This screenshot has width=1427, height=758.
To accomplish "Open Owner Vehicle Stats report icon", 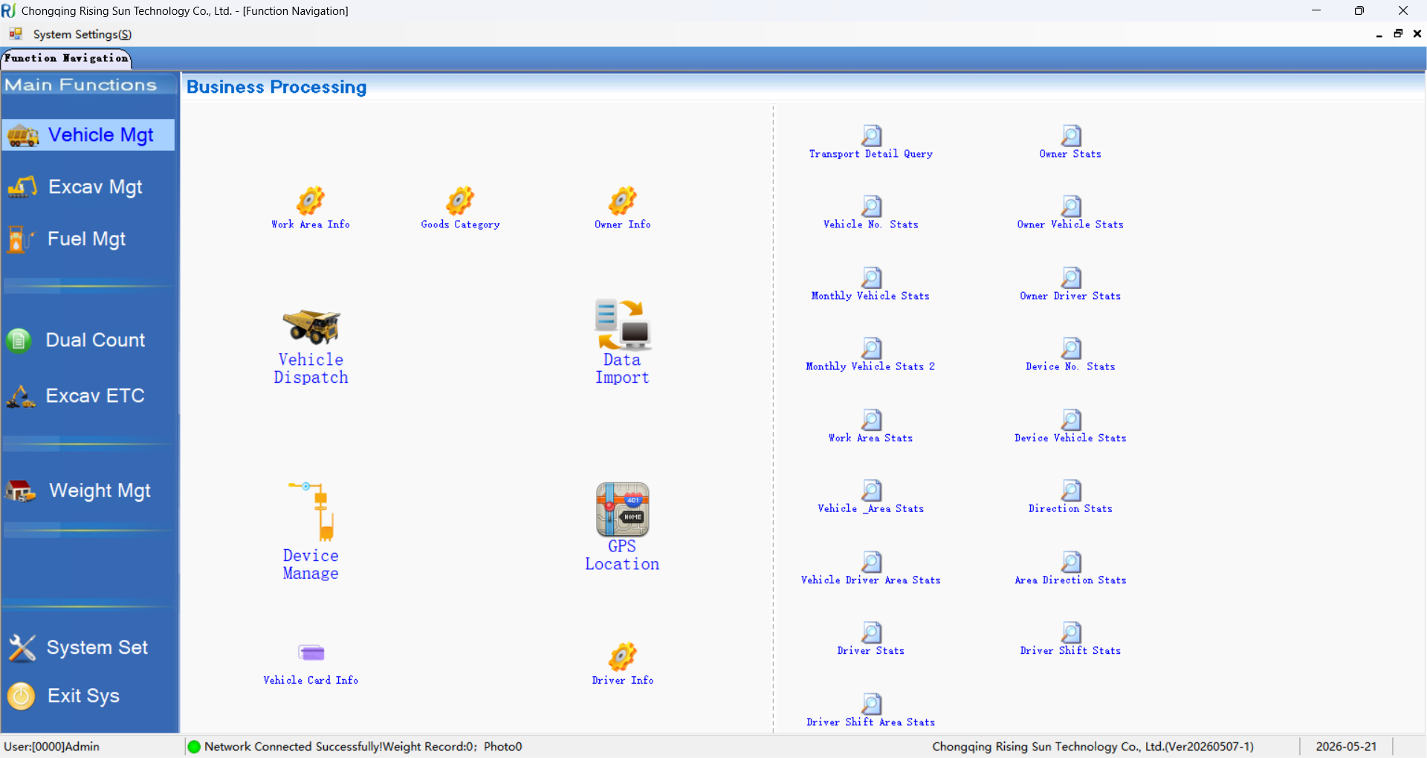I will pos(1071,207).
